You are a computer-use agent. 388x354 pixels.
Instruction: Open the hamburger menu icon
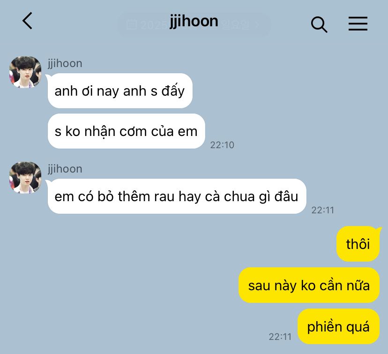(x=358, y=24)
